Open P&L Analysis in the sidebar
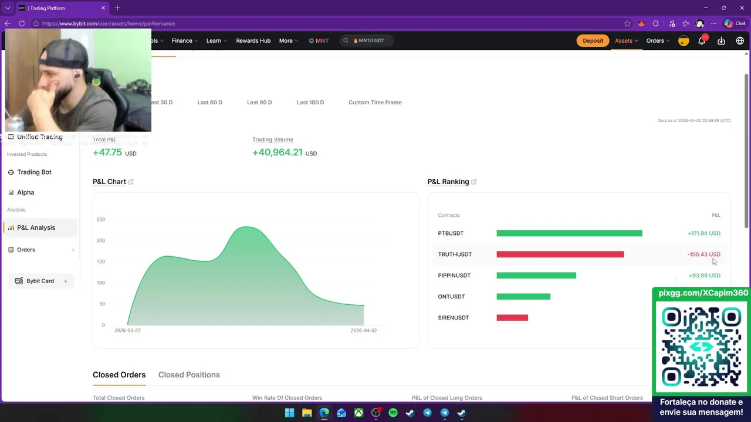Image resolution: width=751 pixels, height=422 pixels. [x=40, y=227]
